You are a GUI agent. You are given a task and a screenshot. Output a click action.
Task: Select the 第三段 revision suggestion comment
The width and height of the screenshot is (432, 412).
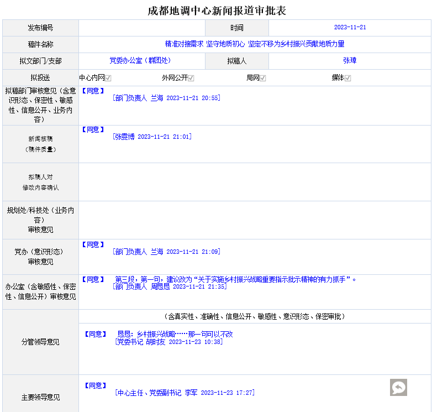pos(236,279)
